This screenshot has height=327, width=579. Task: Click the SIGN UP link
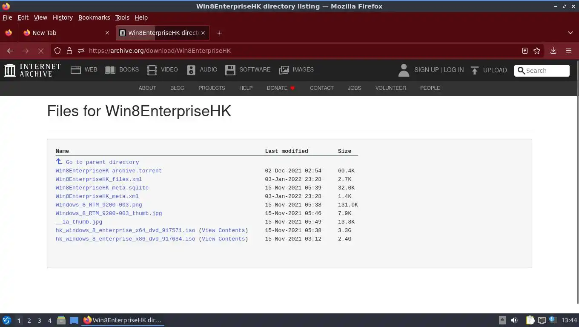tap(426, 70)
